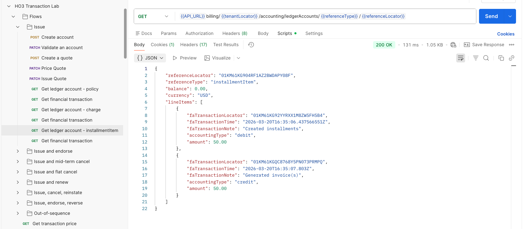Viewport: 524px width, 229px height.
Task: Expand Issue and renew folder
Action: pos(18,182)
